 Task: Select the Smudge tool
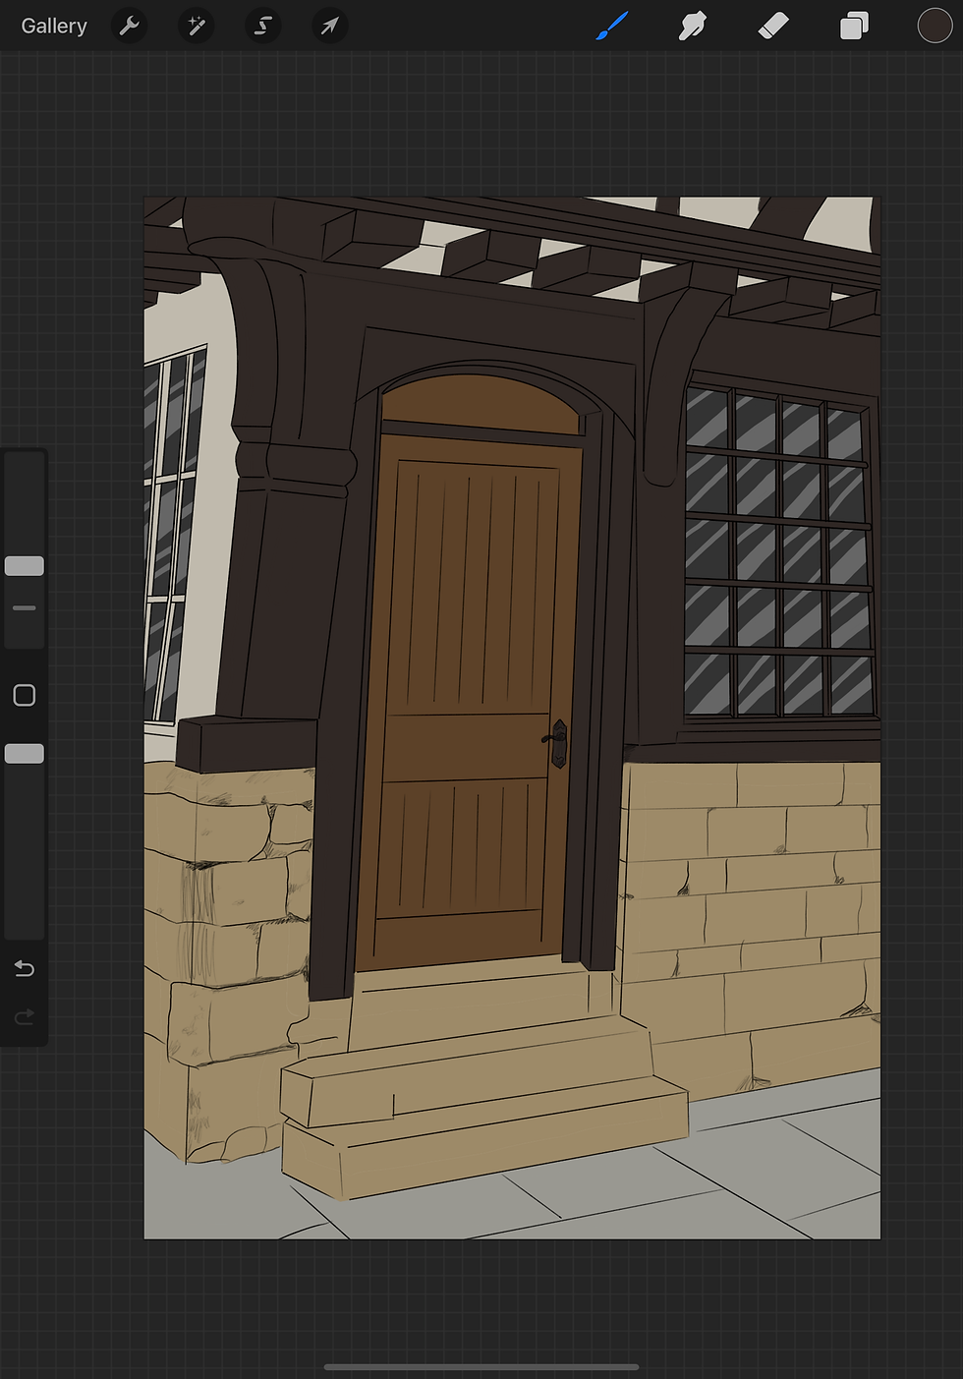(693, 27)
